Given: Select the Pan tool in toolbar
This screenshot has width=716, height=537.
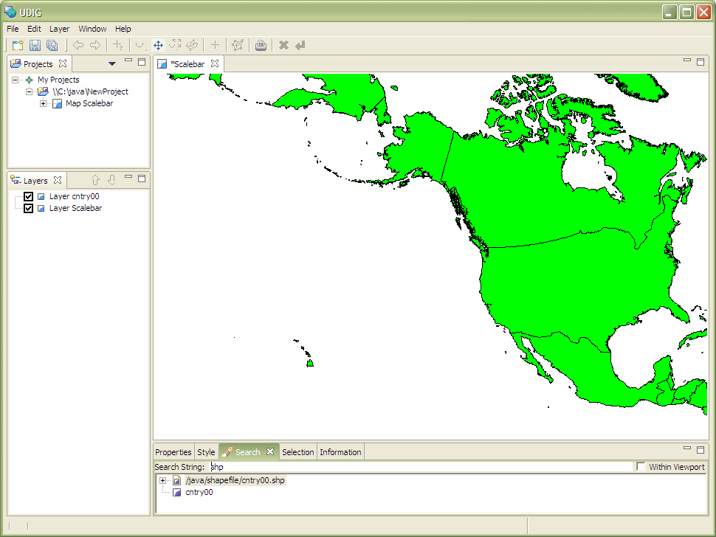Looking at the screenshot, I should [158, 46].
